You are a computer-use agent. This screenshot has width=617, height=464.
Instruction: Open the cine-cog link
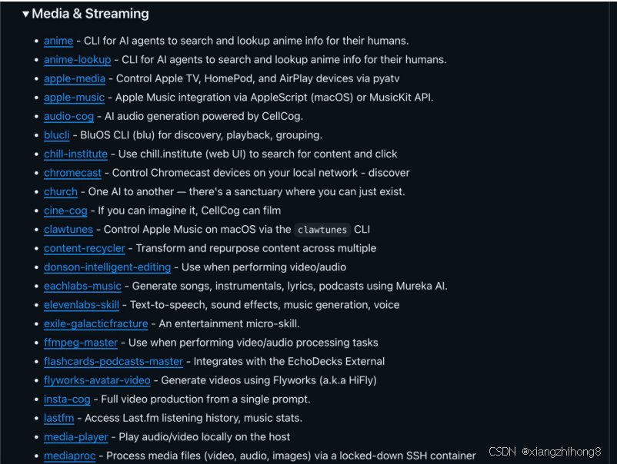tap(65, 210)
